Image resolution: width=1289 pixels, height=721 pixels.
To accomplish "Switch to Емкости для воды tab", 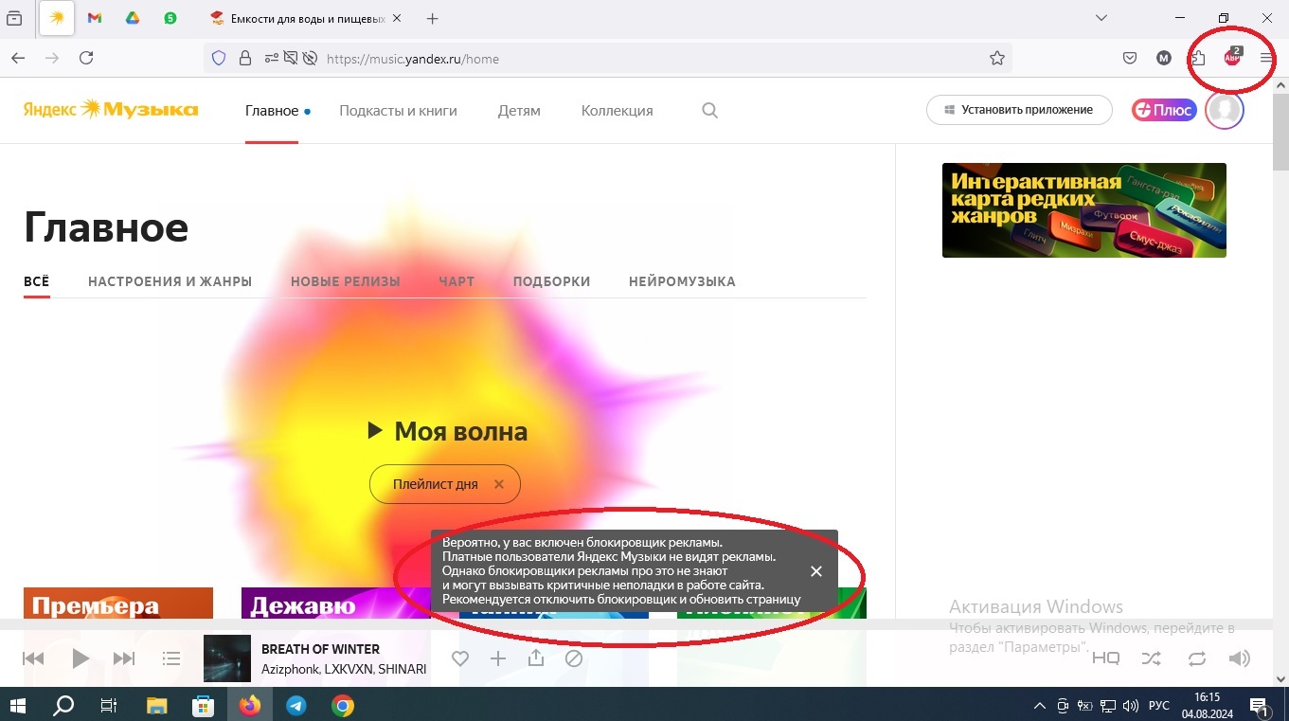I will (305, 18).
